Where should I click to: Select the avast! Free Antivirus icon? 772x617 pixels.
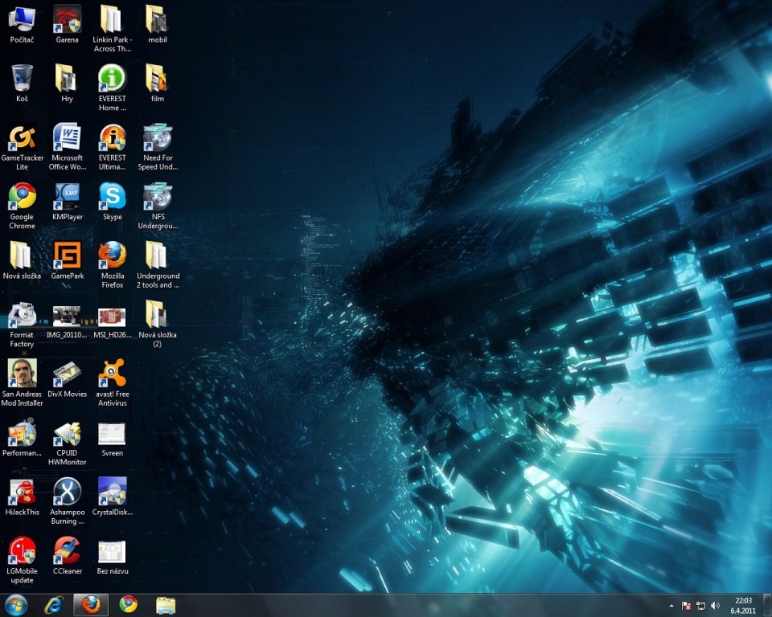[113, 374]
